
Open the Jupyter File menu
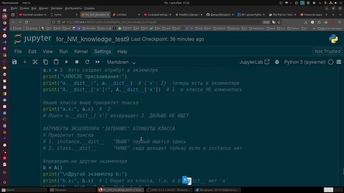pyautogui.click(x=18, y=51)
